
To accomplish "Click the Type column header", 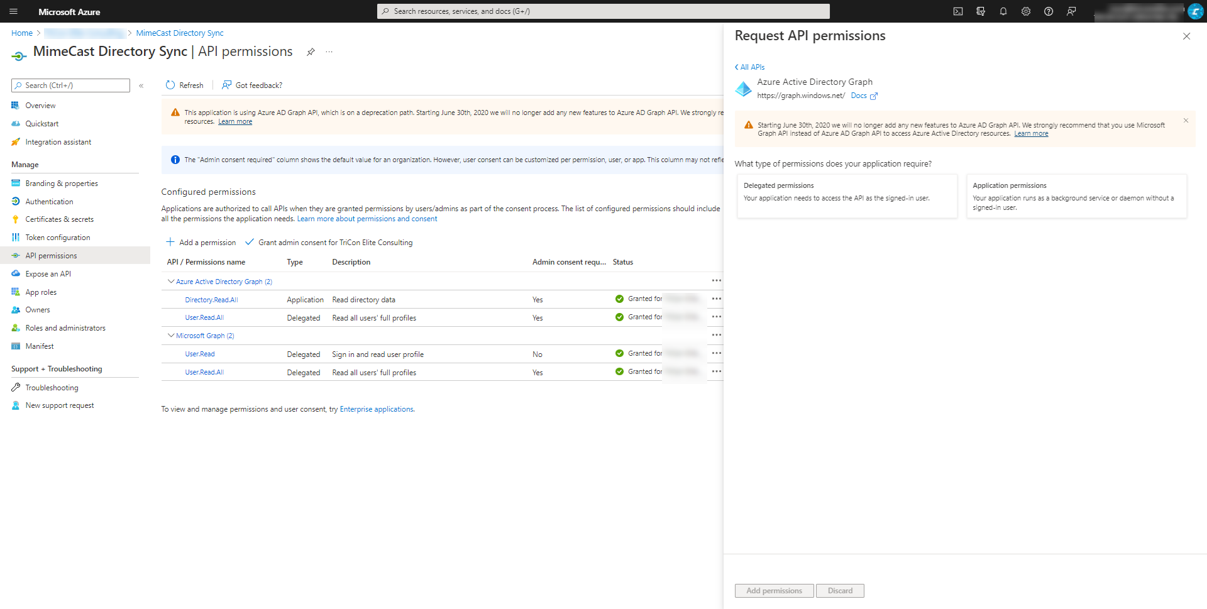I will click(x=295, y=262).
